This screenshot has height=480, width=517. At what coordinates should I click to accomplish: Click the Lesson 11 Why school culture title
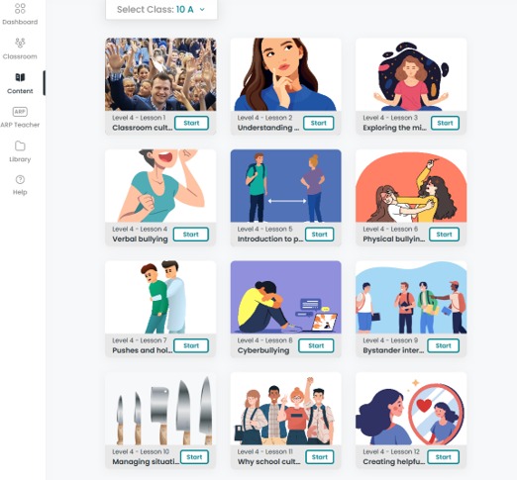coord(268,461)
